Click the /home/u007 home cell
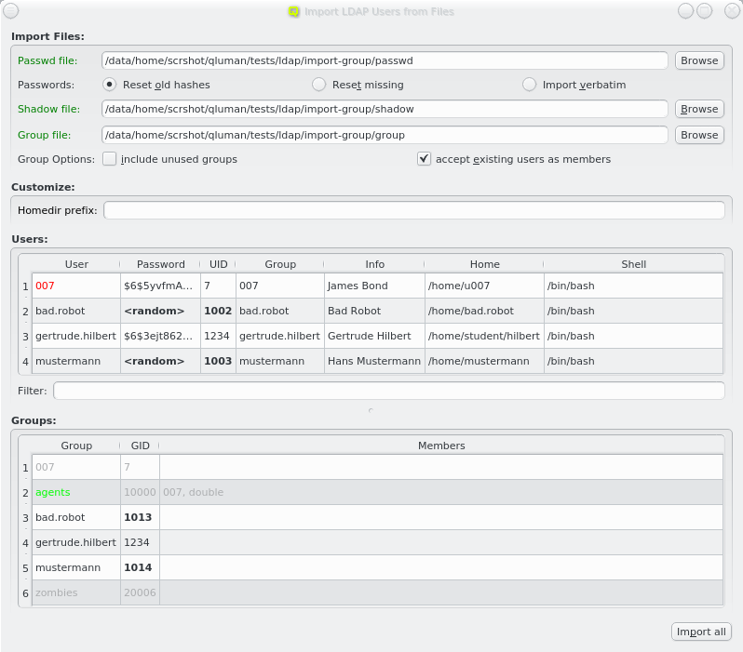 tap(484, 286)
